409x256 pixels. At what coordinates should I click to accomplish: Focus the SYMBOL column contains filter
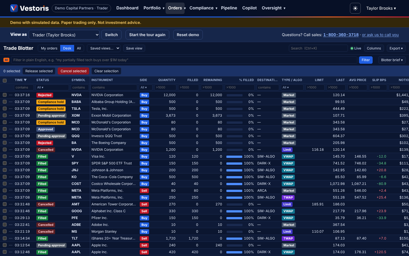click(x=80, y=87)
